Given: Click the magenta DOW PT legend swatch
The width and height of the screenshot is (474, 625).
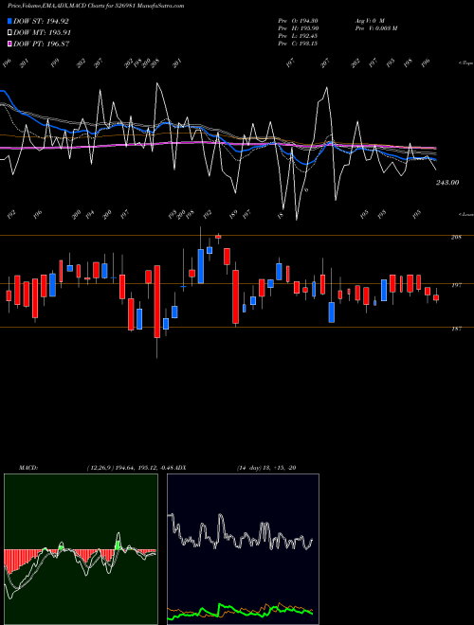Looking at the screenshot, I should [10, 44].
